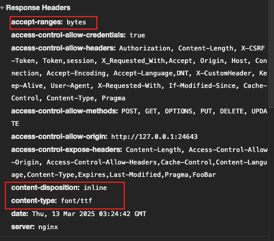Select access-control-allow-origin header name
The width and height of the screenshot is (274, 241).
click(59, 137)
